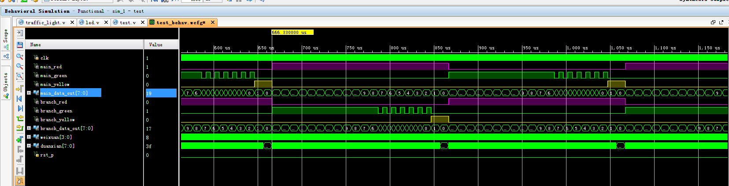Click the arrow-to-bar icon above Save
The height and width of the screenshot is (186, 729).
[20, 33]
